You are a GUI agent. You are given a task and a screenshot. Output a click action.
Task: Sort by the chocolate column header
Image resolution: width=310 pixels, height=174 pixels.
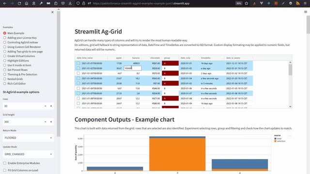coord(155,58)
